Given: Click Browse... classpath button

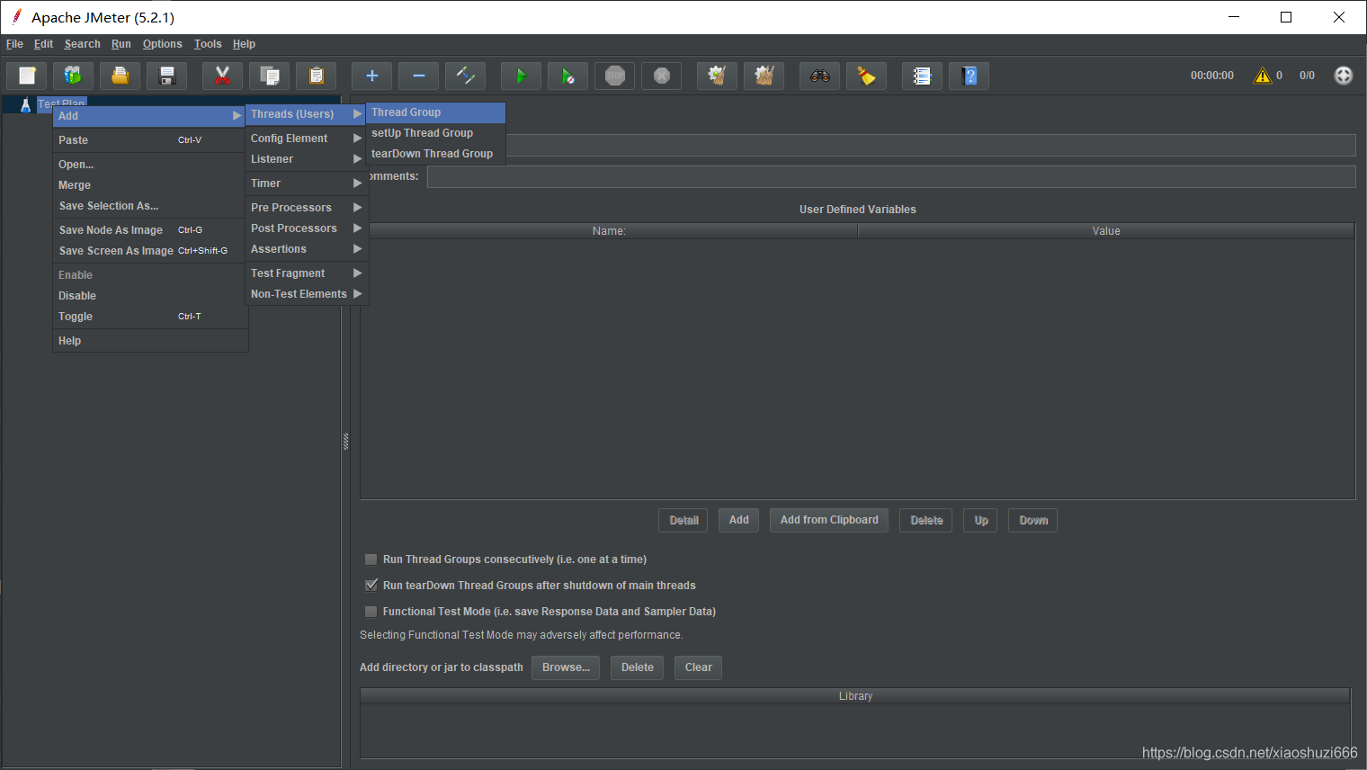Looking at the screenshot, I should [566, 667].
